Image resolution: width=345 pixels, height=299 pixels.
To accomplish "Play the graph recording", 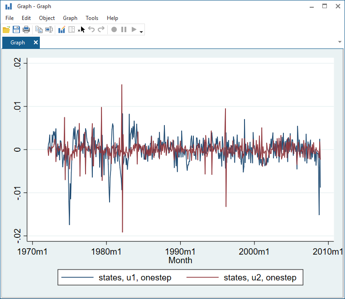I will [x=134, y=29].
